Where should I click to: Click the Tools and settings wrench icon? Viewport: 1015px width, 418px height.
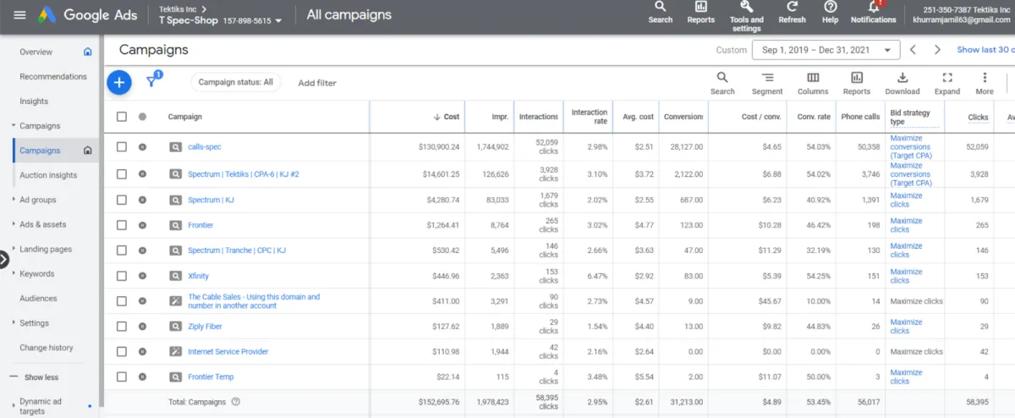[745, 8]
